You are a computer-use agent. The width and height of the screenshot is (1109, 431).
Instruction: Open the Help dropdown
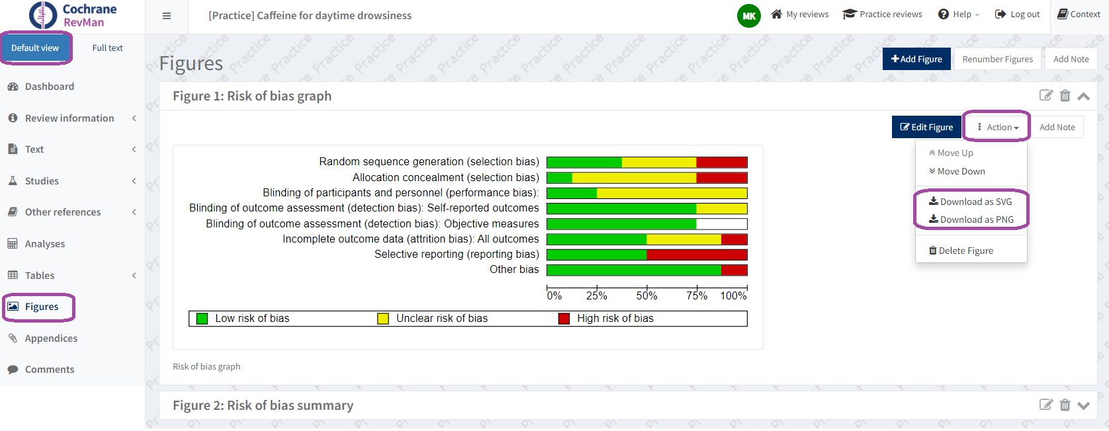(959, 15)
